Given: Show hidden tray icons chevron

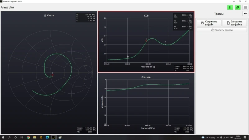Looking at the screenshot, I should pos(218,138).
